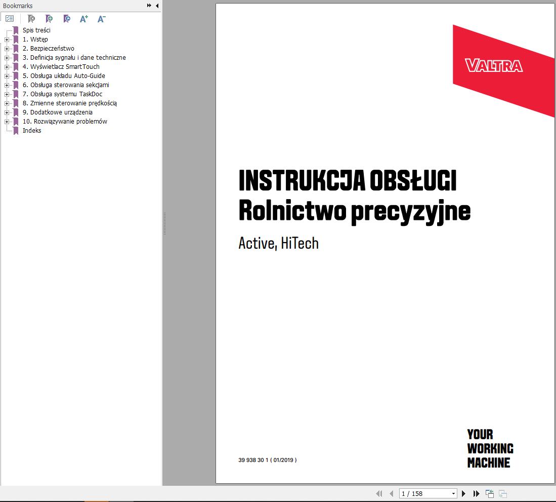Click the bookmark icon beside Indeks
The width and height of the screenshot is (556, 502).
tap(16, 131)
